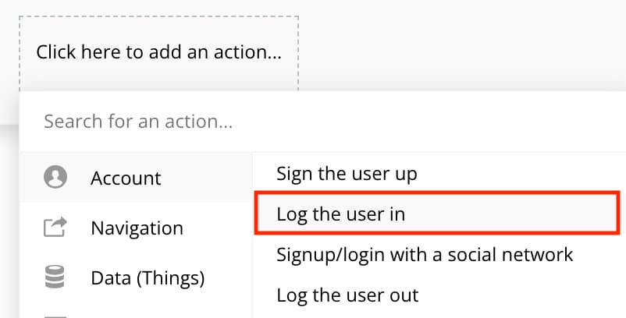
Task: Select the Data (Things) label text
Action: click(148, 278)
